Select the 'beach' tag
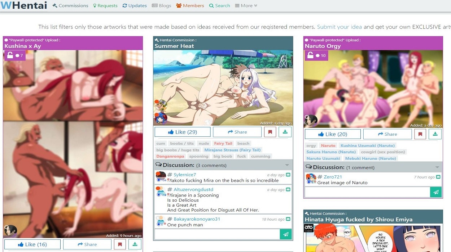This screenshot has height=252, width=451. tap(244, 143)
